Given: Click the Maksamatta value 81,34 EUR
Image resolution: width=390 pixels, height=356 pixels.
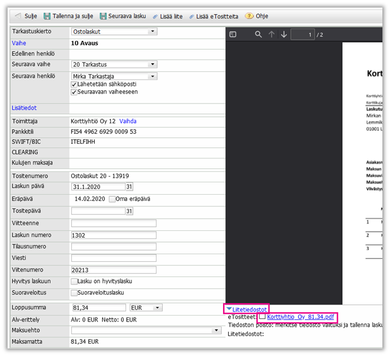Looking at the screenshot, I should pyautogui.click(x=85, y=341).
